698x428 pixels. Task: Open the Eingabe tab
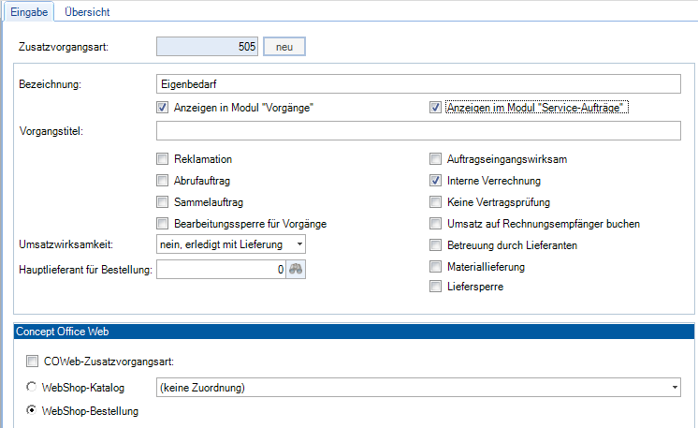27,11
